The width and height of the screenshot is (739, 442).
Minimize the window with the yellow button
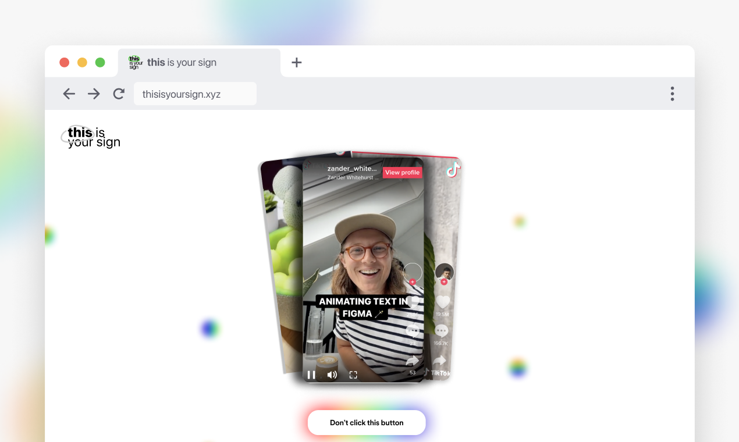[x=82, y=62]
